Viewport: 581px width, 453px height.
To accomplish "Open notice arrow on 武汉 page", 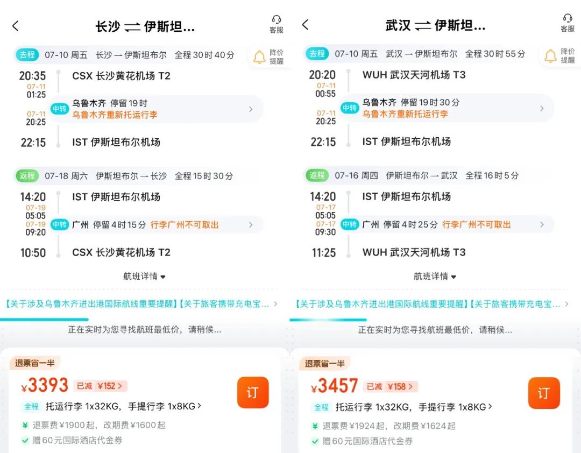I will pyautogui.click(x=566, y=304).
